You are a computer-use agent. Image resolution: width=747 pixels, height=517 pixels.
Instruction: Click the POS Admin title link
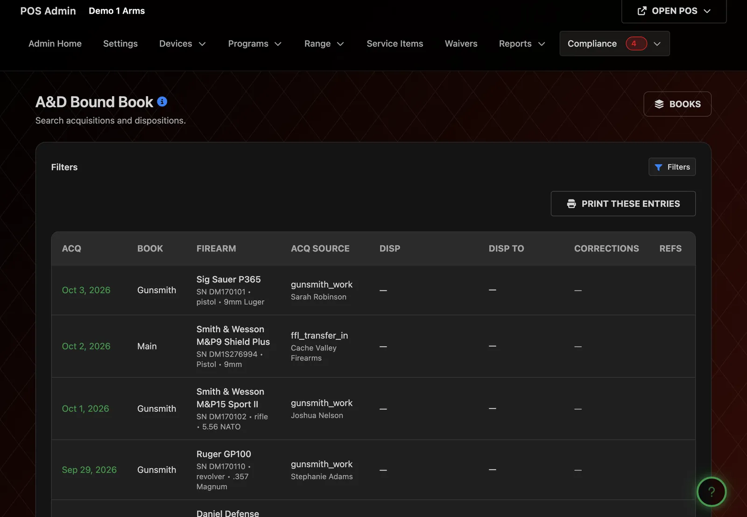point(48,11)
